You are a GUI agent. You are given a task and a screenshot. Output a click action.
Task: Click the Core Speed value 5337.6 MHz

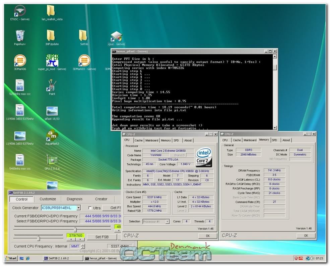point(154,197)
